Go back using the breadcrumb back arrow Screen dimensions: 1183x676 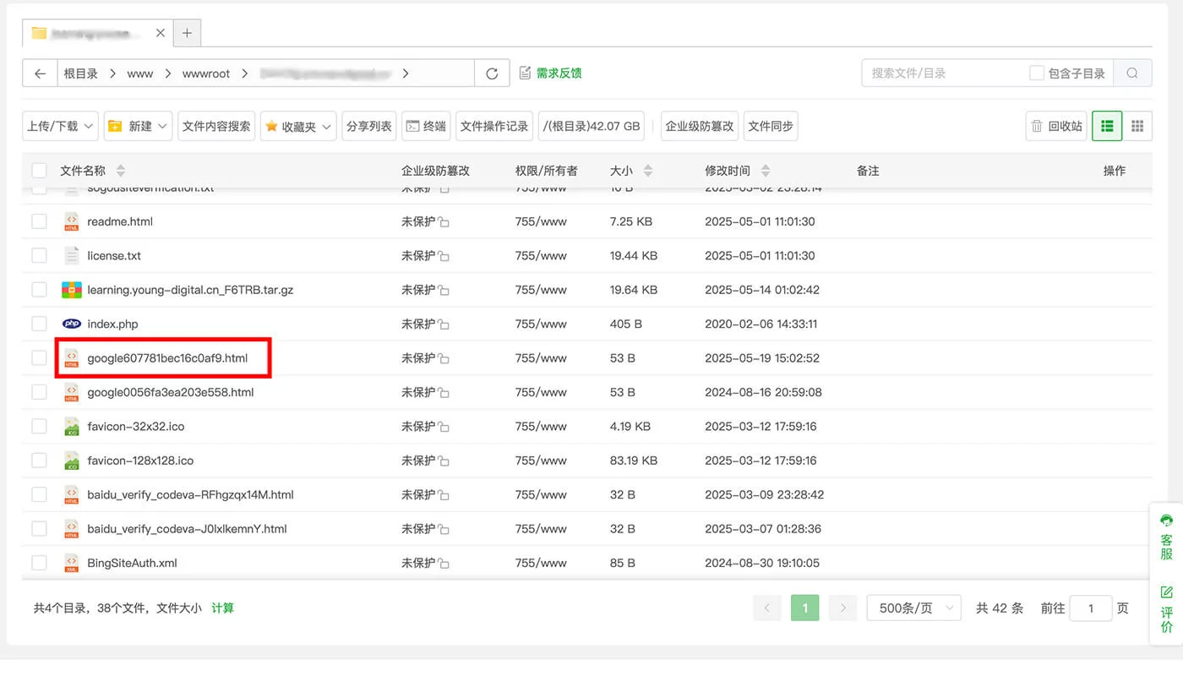tap(39, 73)
